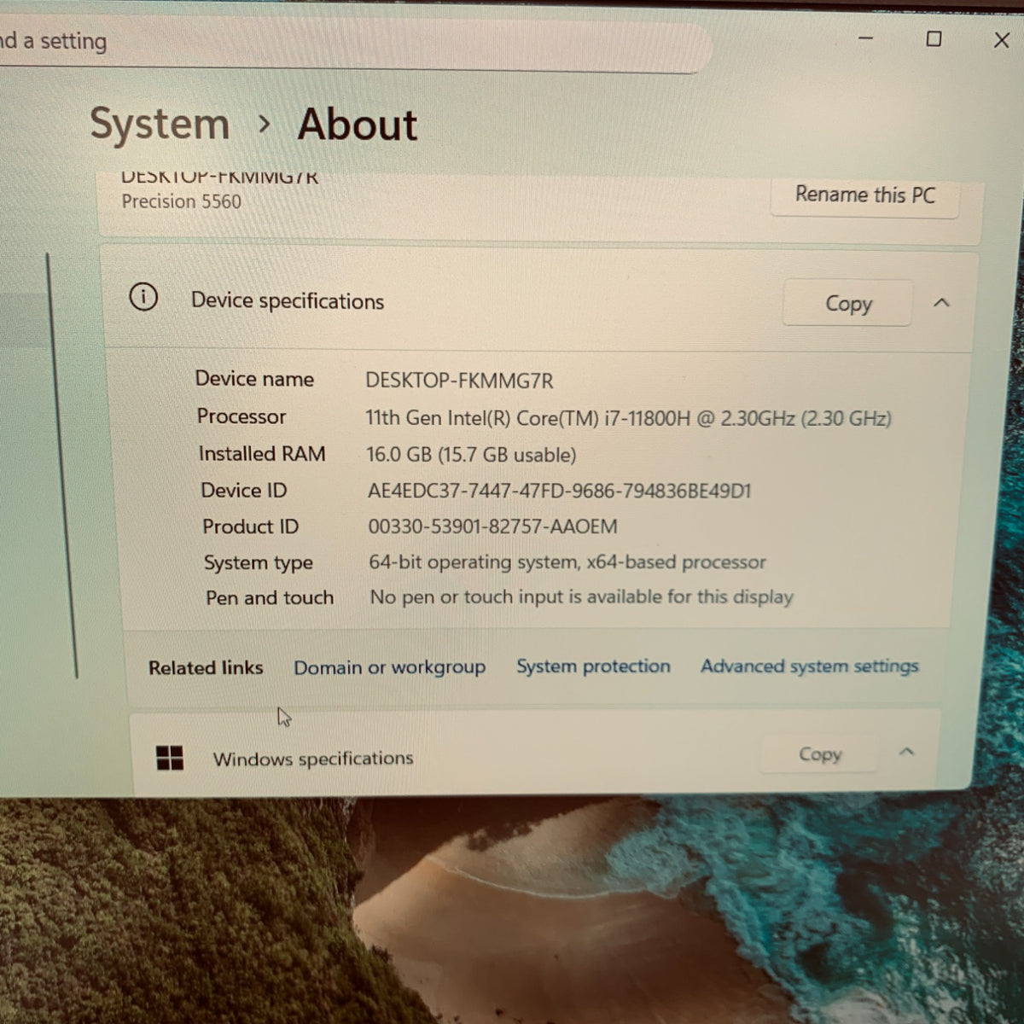Click the Windows logo beside Windows specifications
The width and height of the screenshot is (1024, 1024).
pyautogui.click(x=170, y=757)
